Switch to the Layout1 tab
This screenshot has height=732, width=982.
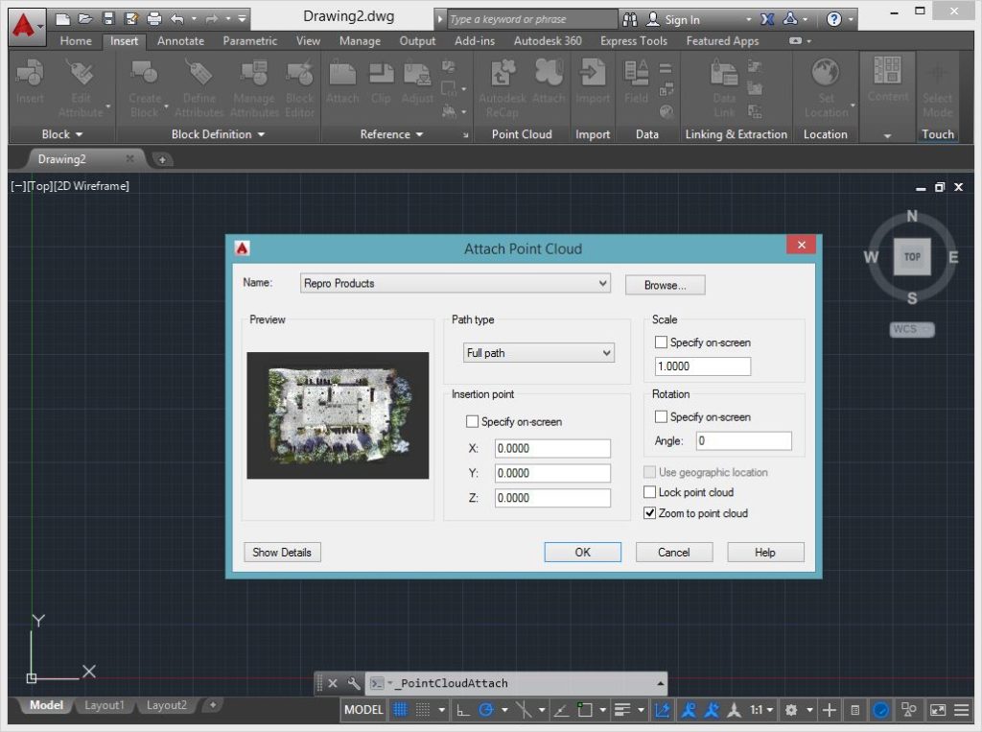click(105, 706)
